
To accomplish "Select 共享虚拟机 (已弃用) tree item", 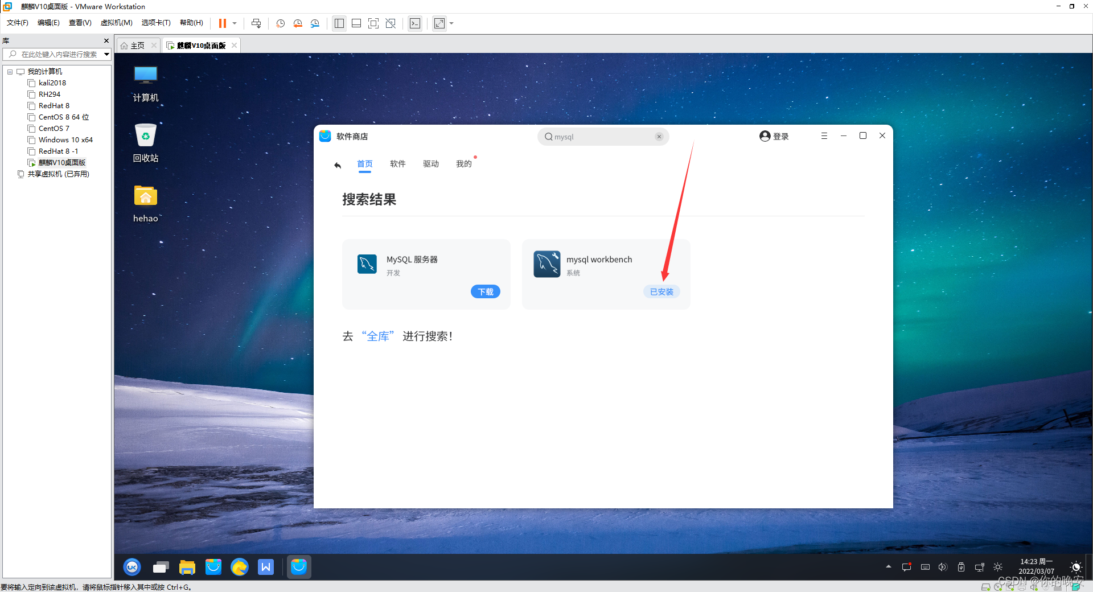I will click(58, 174).
